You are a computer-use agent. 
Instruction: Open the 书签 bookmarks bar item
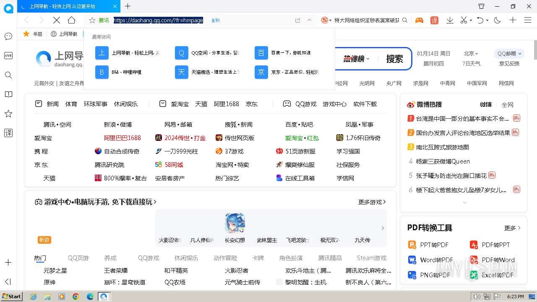coord(33,34)
